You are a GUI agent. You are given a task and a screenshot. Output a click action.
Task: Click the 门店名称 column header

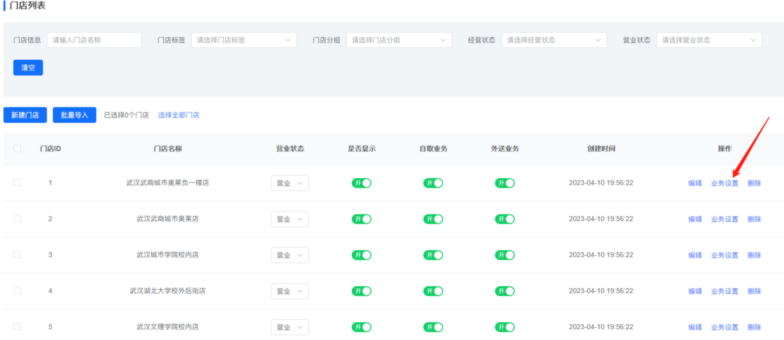coord(168,149)
